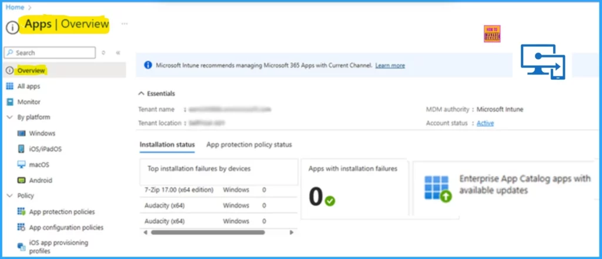Click the blue info icon in banner
The image size is (602, 259).
(148, 65)
